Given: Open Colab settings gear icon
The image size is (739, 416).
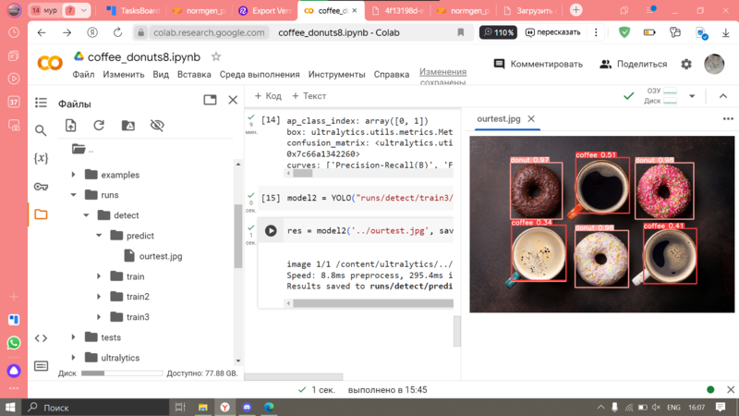Looking at the screenshot, I should pos(686,65).
